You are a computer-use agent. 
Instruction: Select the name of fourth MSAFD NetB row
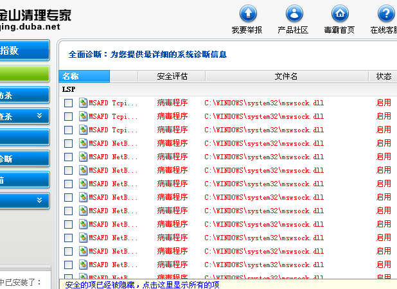[113, 184]
